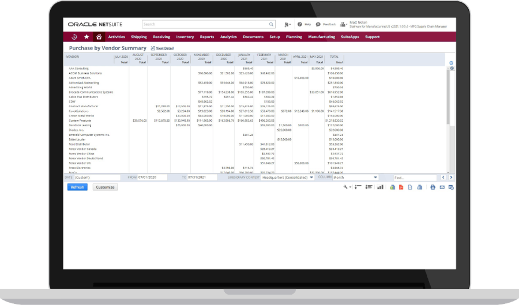Open the report options wrench dropdown

(x=347, y=187)
